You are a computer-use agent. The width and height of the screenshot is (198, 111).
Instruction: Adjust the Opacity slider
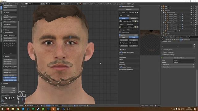[129, 35]
